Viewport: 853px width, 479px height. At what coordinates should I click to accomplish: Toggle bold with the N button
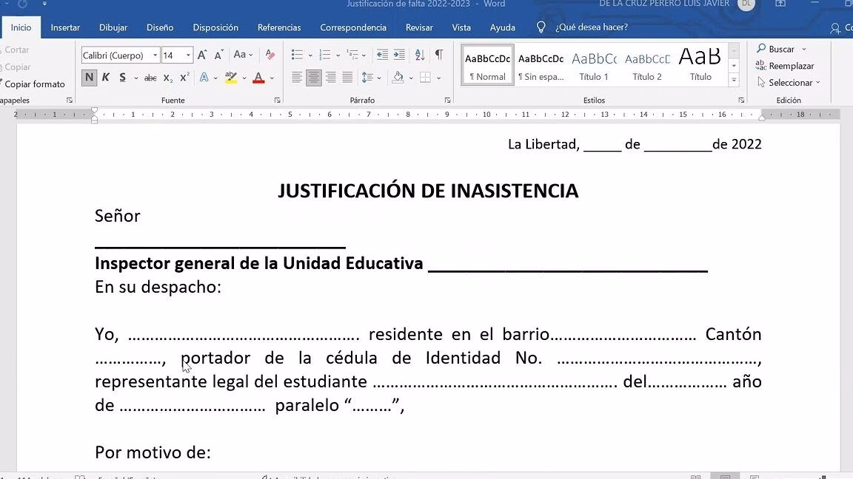tap(89, 77)
